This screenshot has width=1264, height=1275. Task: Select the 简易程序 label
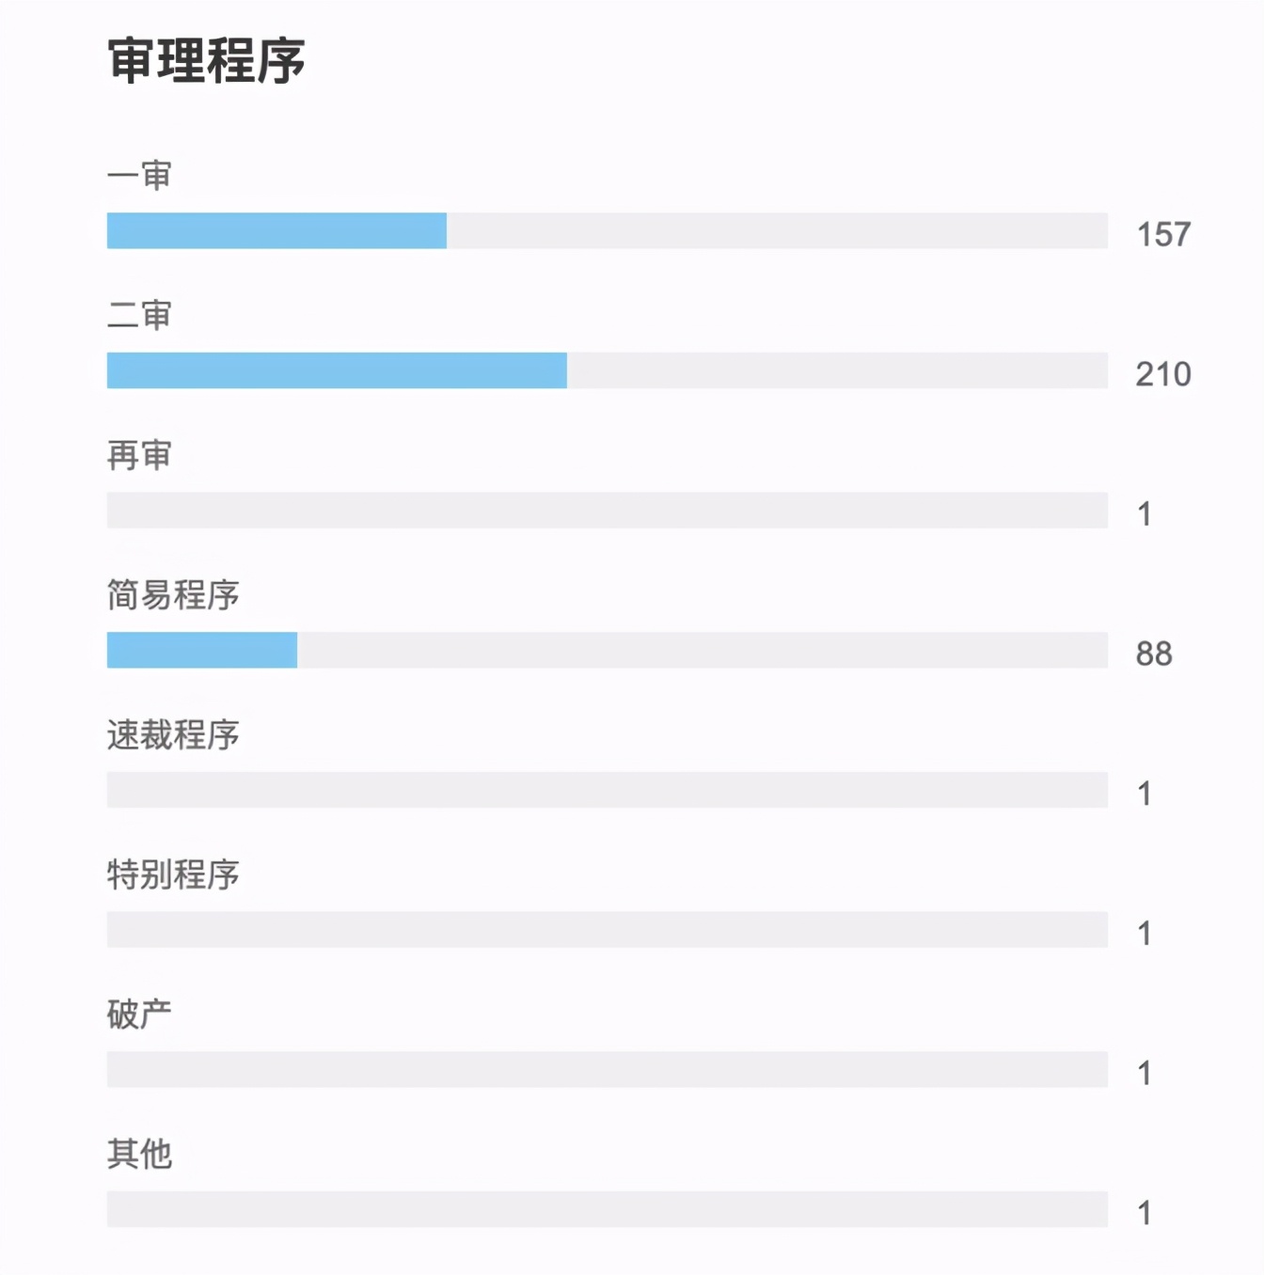(173, 595)
